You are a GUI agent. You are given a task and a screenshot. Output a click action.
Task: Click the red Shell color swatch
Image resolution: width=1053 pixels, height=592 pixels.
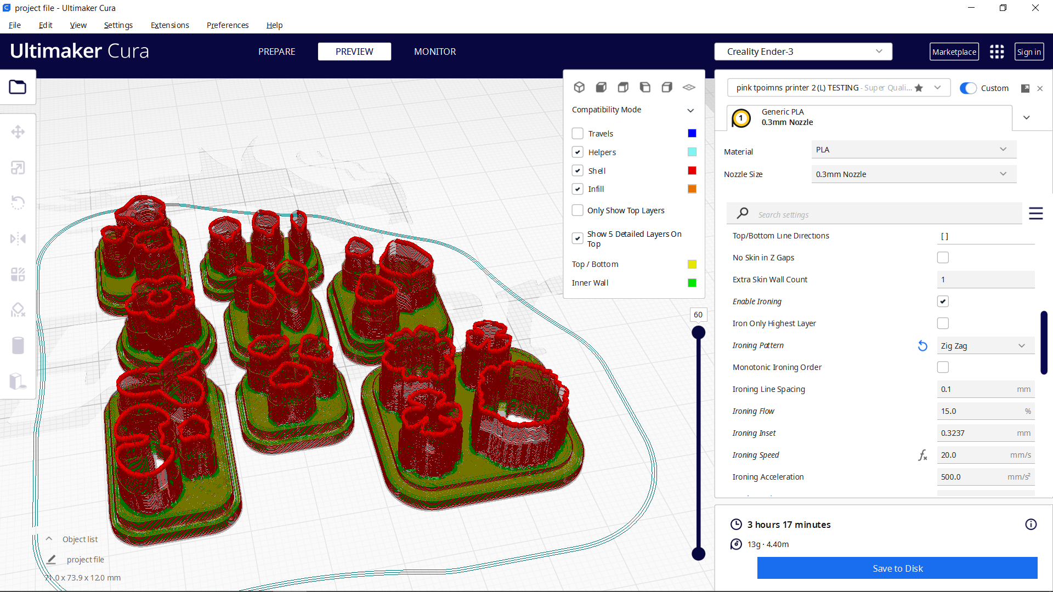click(692, 170)
